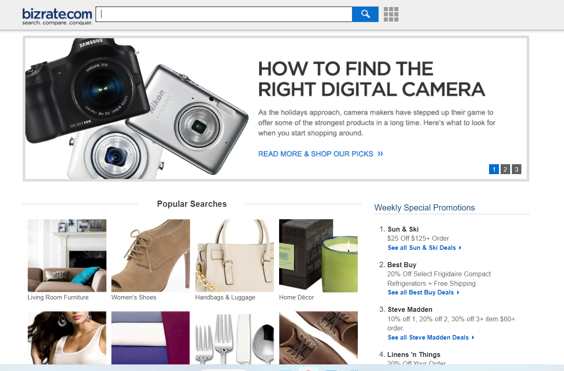Image resolution: width=564 pixels, height=371 pixels.
Task: Switch to carousel slide 2
Action: pyautogui.click(x=505, y=169)
